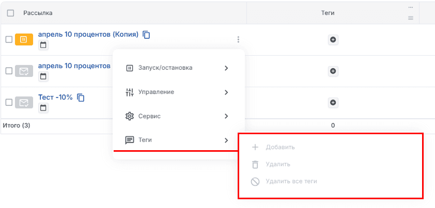Click the 0 total in the Теги column
This screenshot has height=208, width=435.
click(x=333, y=125)
